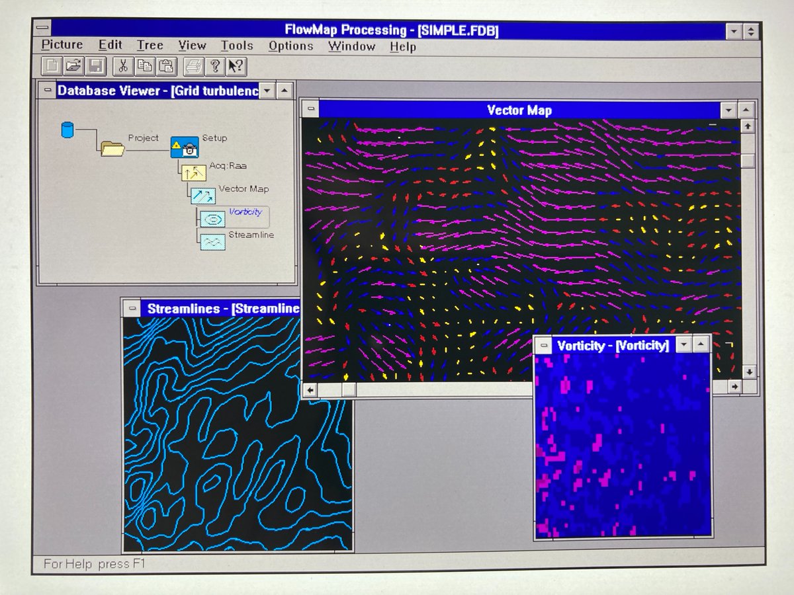Click the question mark Help toolbar icon

[214, 65]
